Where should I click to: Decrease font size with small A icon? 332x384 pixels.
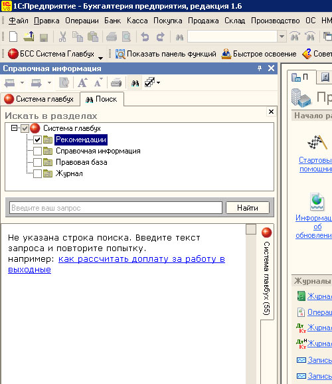click(x=98, y=82)
